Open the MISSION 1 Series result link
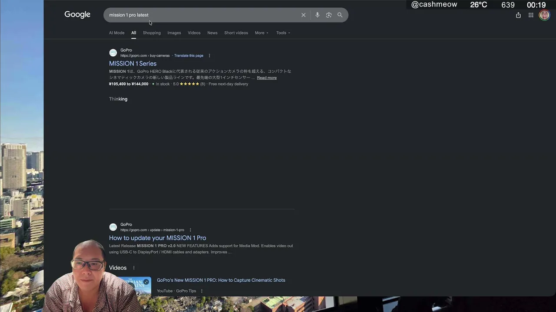The image size is (556, 312). click(x=132, y=64)
